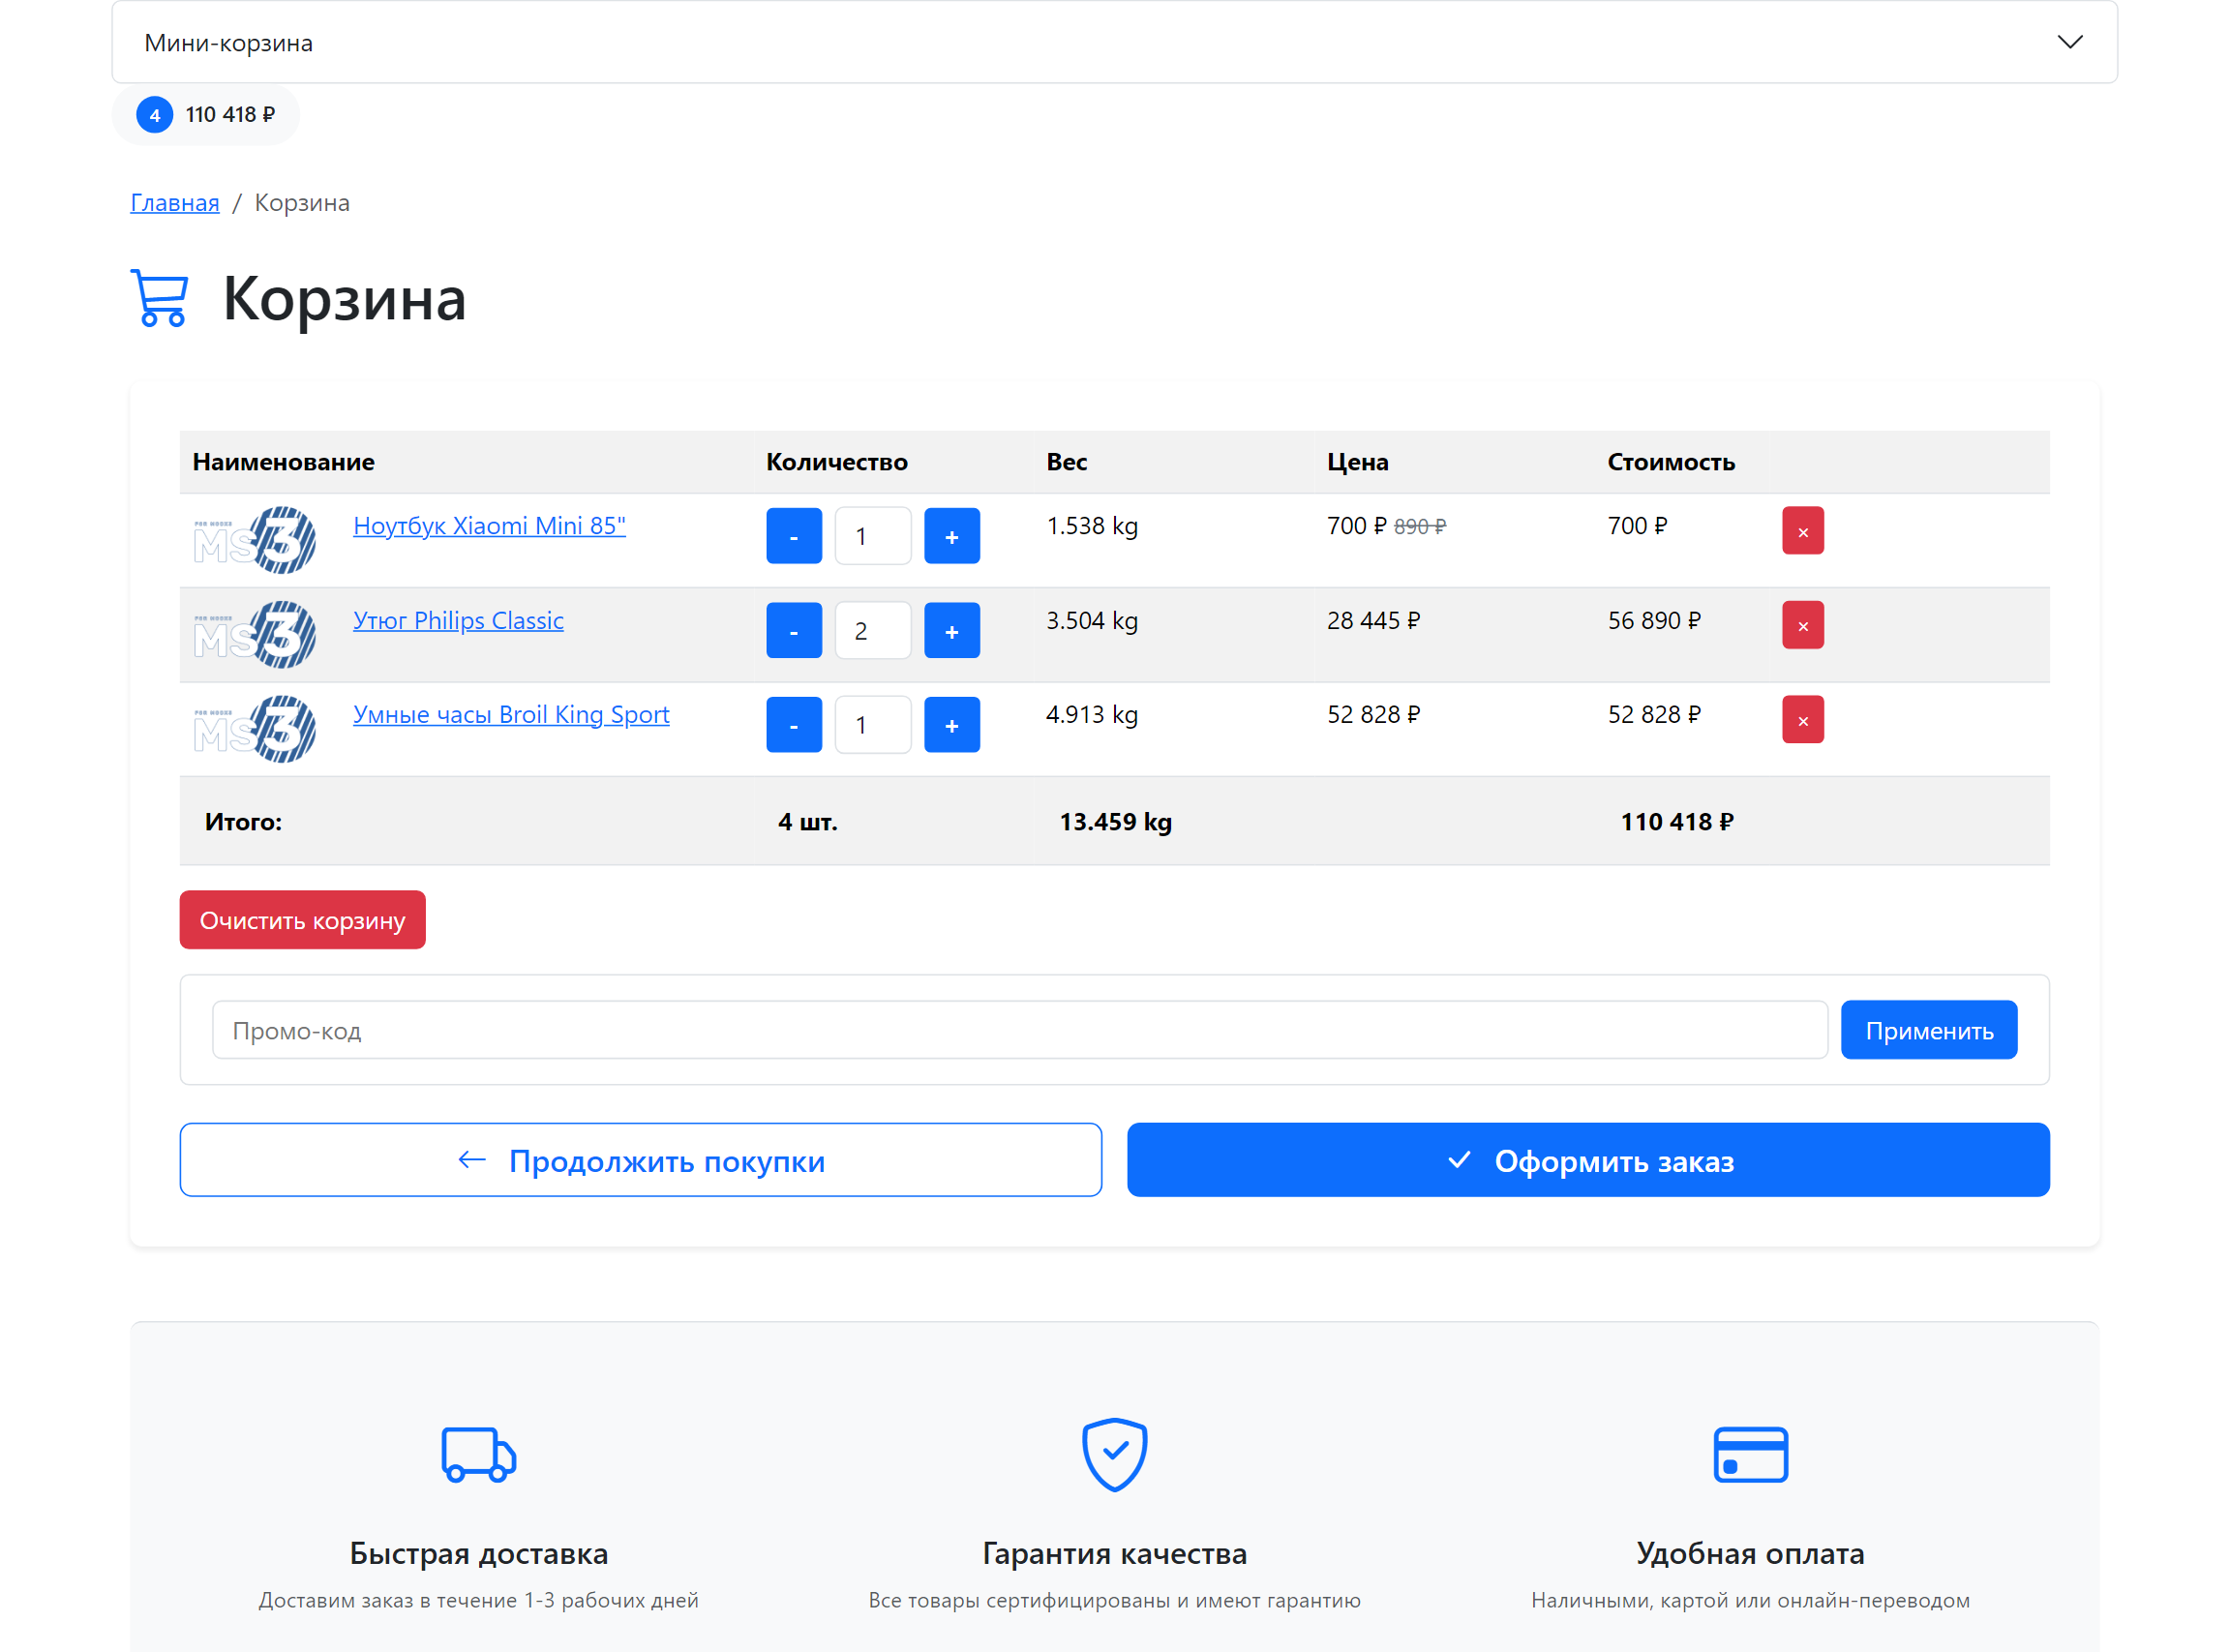This screenshot has width=2230, height=1652.
Task: Decrease quantity of Ноутбук Xiaomi Mini
Action: 794,536
